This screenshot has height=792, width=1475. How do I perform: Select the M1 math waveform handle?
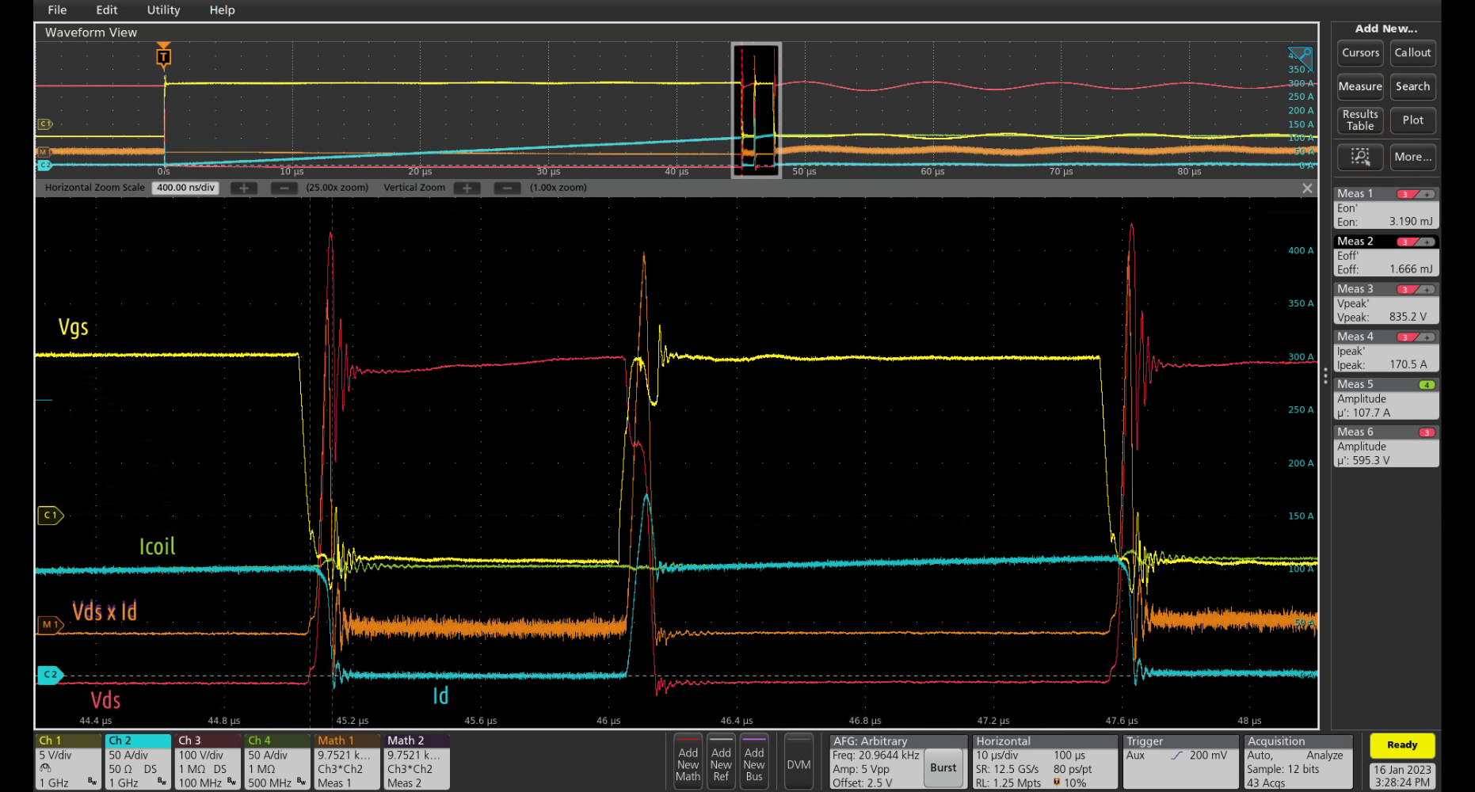point(50,625)
